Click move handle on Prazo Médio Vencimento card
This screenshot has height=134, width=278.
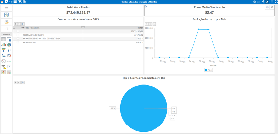pos(146,6)
